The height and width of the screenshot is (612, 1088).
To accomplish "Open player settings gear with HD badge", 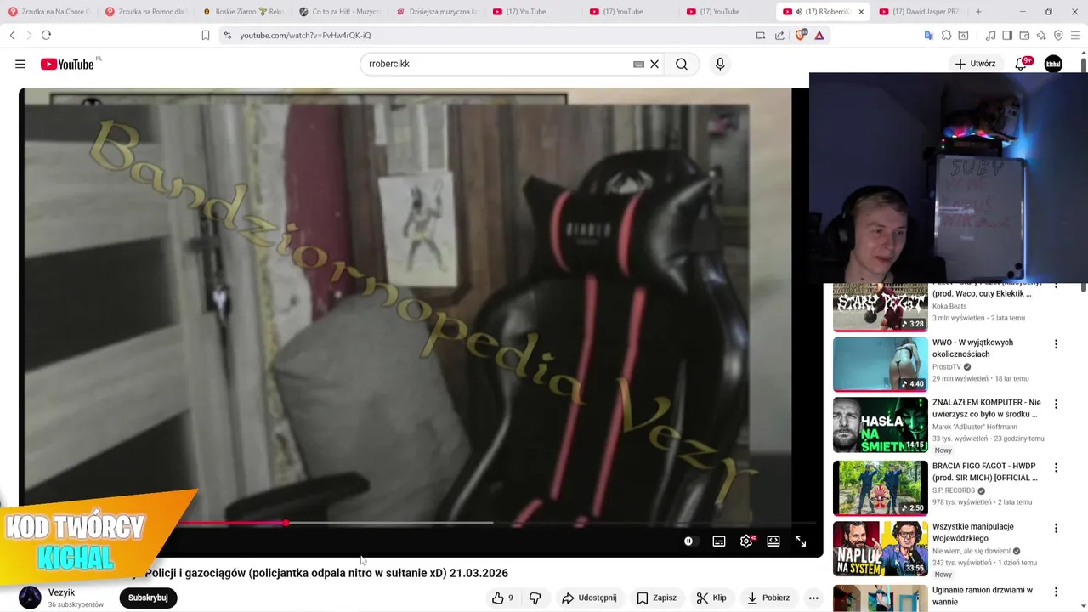I will (746, 541).
